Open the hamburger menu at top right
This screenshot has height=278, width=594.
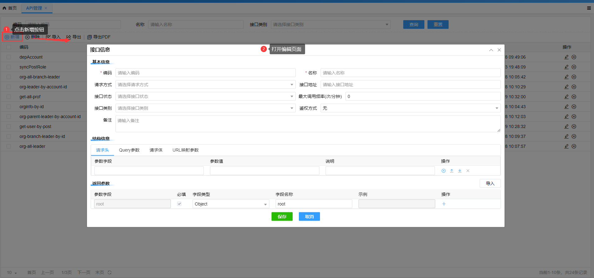[x=589, y=8]
